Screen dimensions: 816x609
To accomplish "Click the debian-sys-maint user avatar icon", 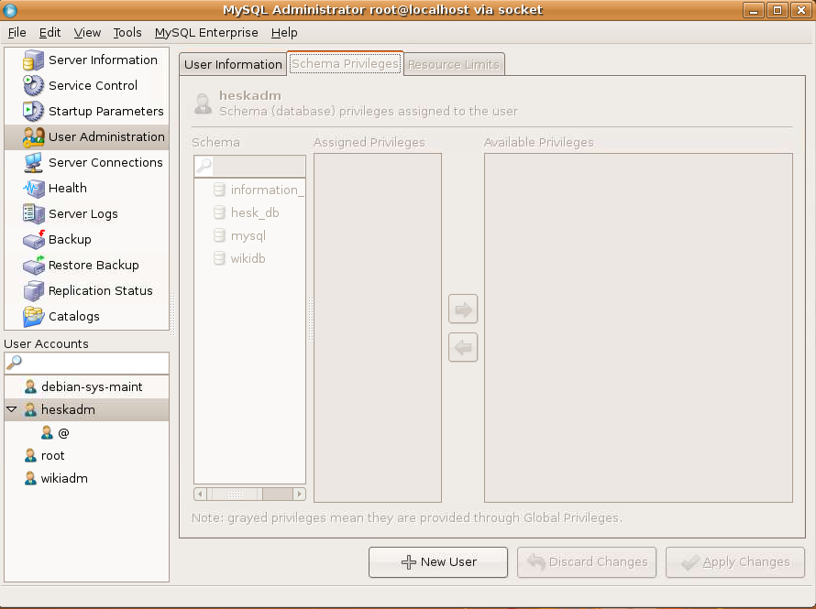I will pos(30,386).
